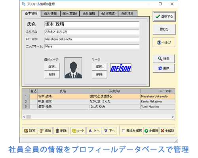Screen dimensions: 198x158
Task: Click the ニックネーム input field
Action: pos(92,46)
